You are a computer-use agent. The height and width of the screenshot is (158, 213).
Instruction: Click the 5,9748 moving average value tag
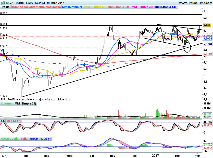tap(208, 44)
